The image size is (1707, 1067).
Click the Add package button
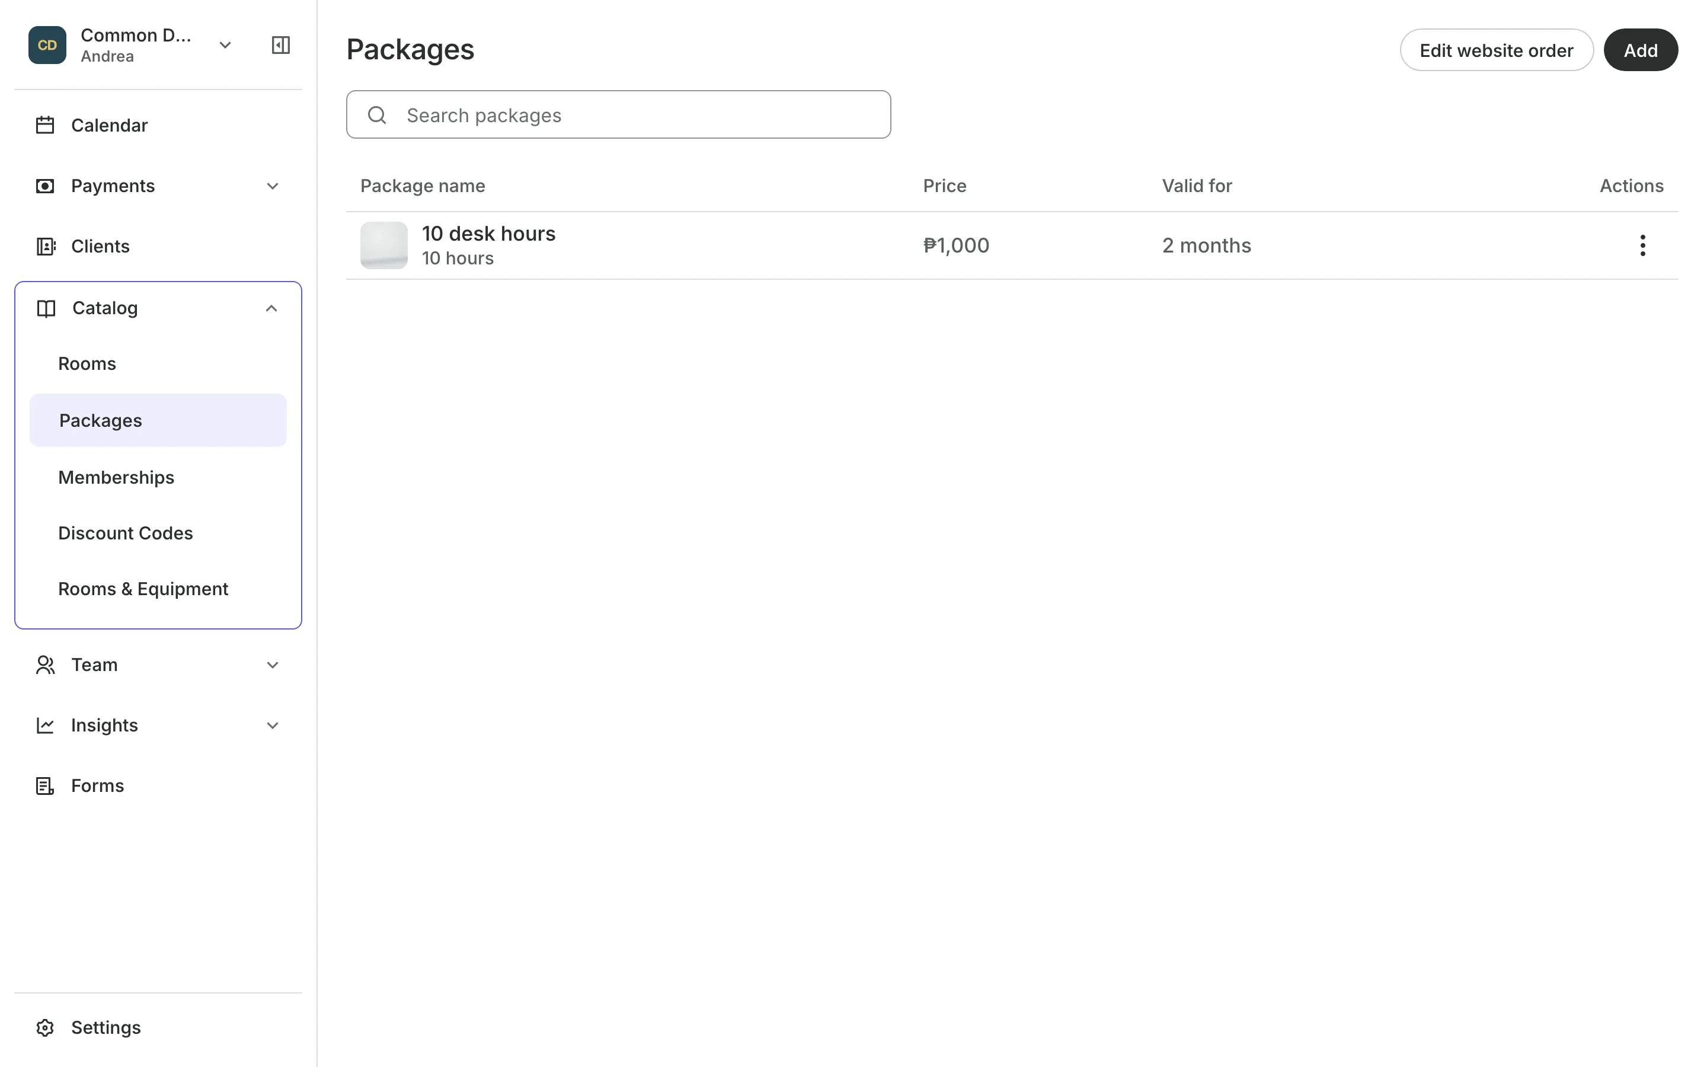tap(1641, 50)
